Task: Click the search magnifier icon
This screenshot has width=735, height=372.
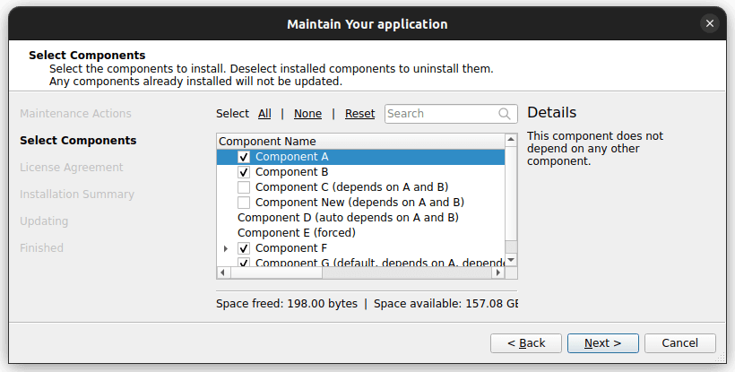Action: pos(506,114)
